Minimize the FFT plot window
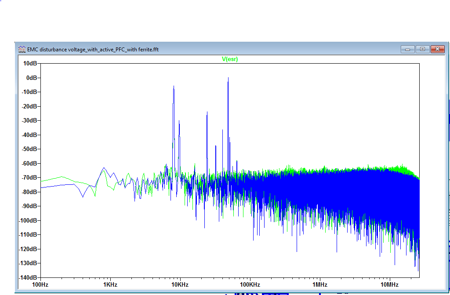 point(407,49)
